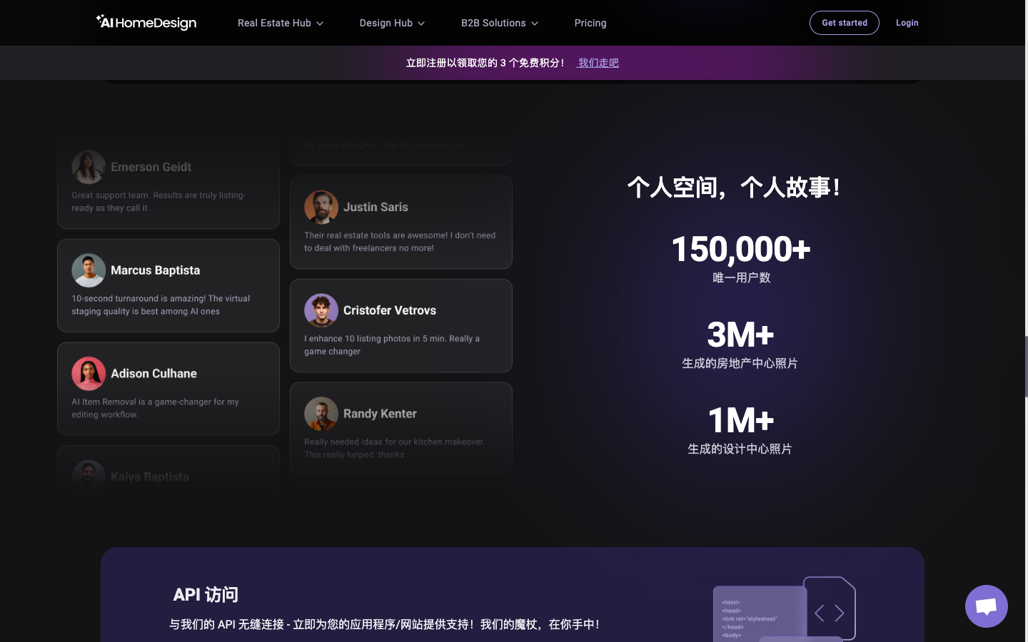
Task: Click the 3M+ statistic
Action: [x=741, y=335]
